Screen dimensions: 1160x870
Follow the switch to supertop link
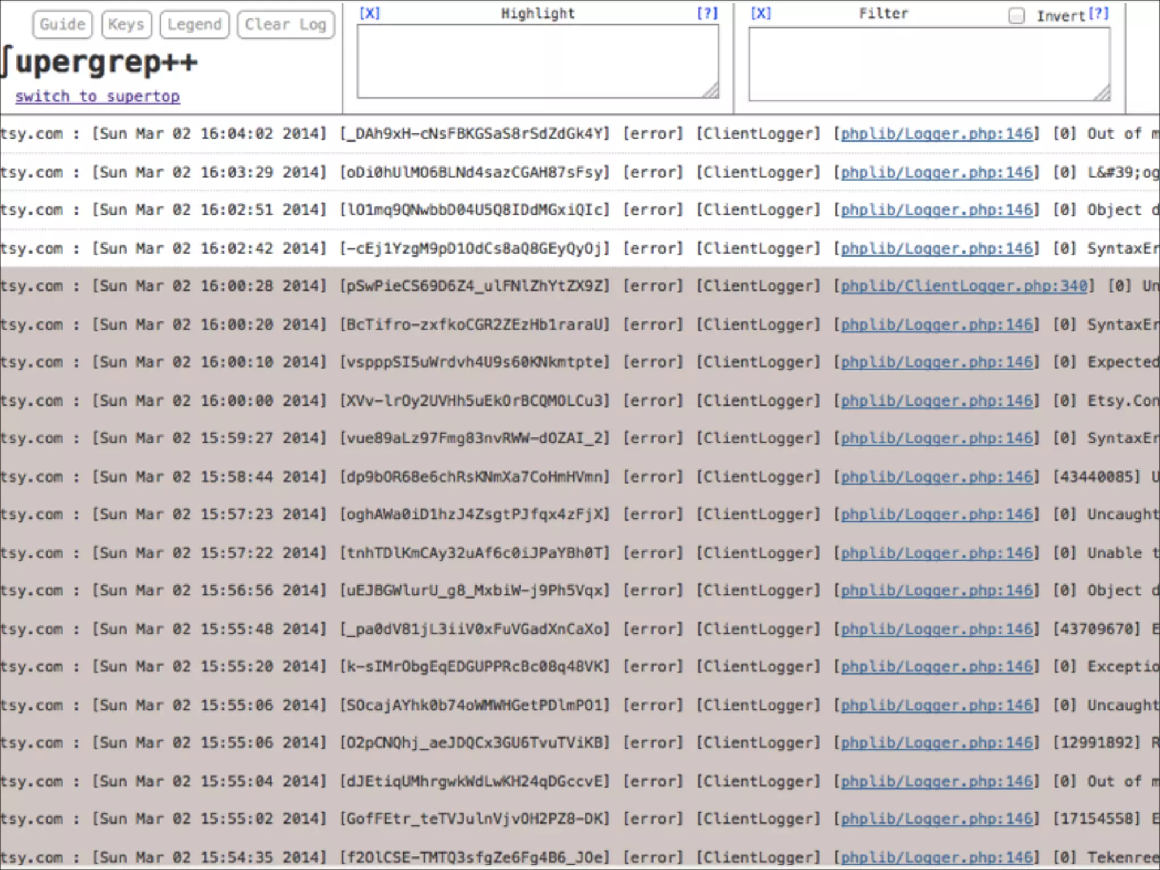(97, 97)
